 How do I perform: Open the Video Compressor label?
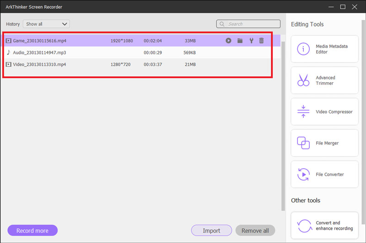coord(334,112)
